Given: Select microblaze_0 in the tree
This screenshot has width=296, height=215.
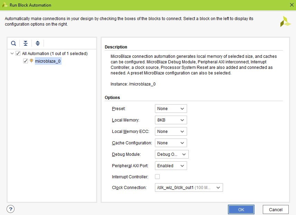Looking at the screenshot, I should [48, 61].
